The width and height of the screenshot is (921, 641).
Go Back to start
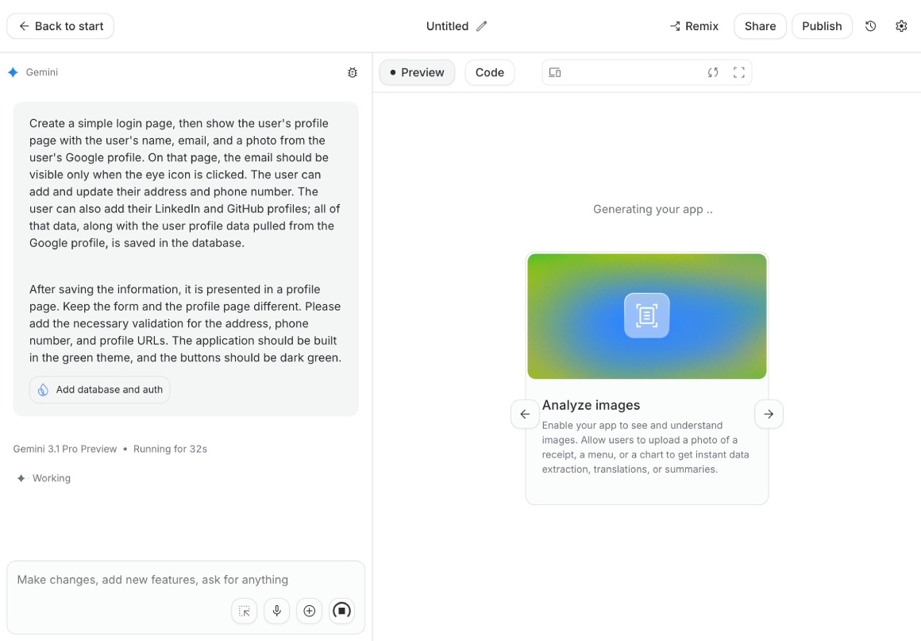60,25
